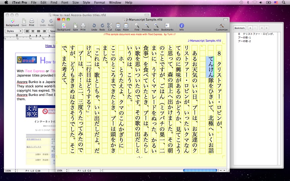Select bookmark プーの歌-1
Viewport: 290px width, 181px height.
point(244,38)
